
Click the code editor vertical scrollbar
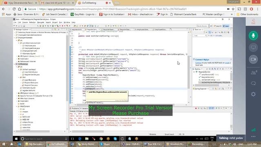point(188,72)
